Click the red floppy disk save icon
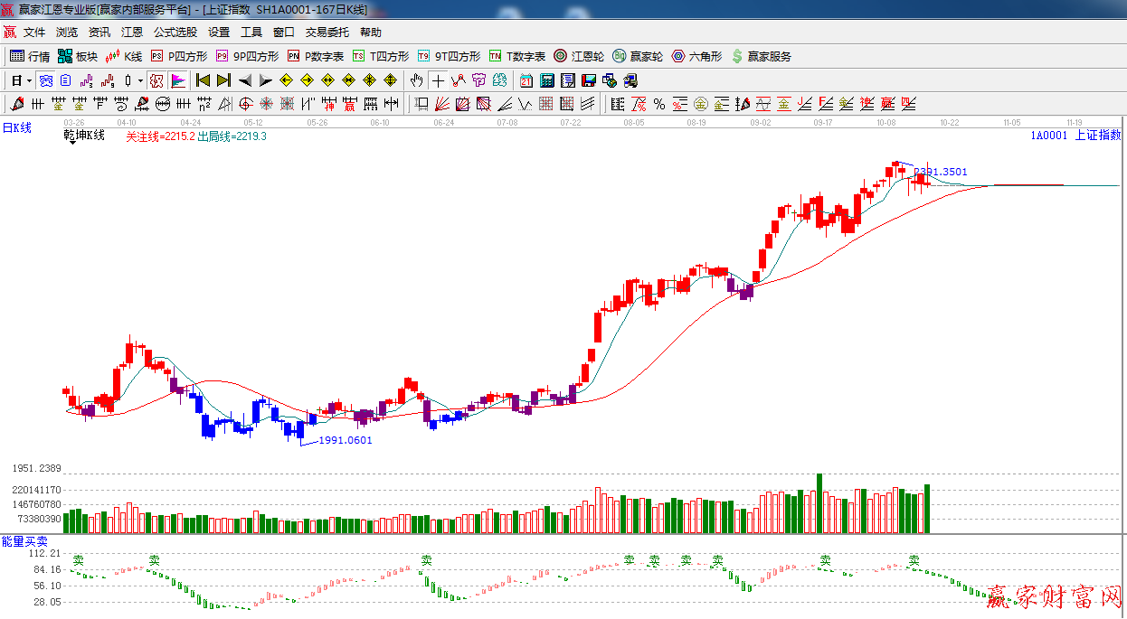The width and height of the screenshot is (1127, 619). (588, 80)
